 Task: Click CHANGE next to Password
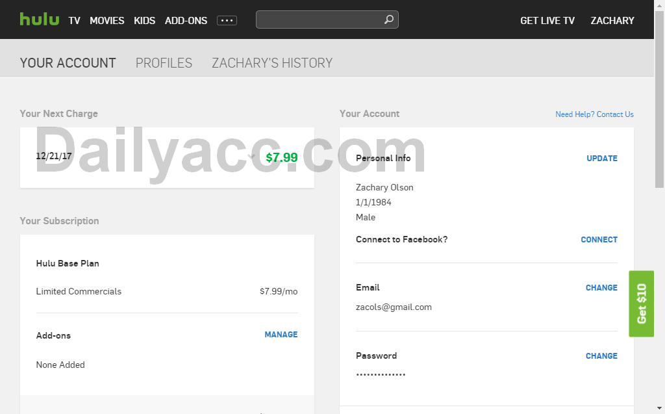coord(601,356)
